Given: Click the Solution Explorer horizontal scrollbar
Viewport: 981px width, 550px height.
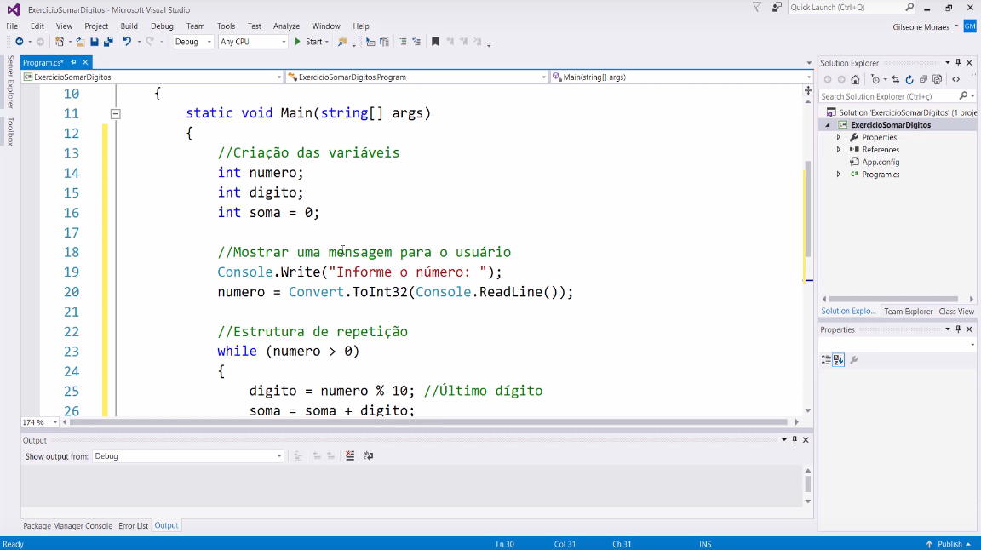Looking at the screenshot, I should pos(893,299).
